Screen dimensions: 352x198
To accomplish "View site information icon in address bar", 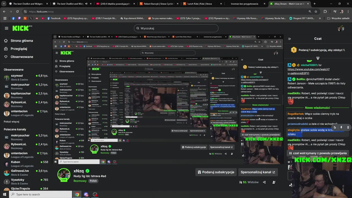I will [25, 12].
